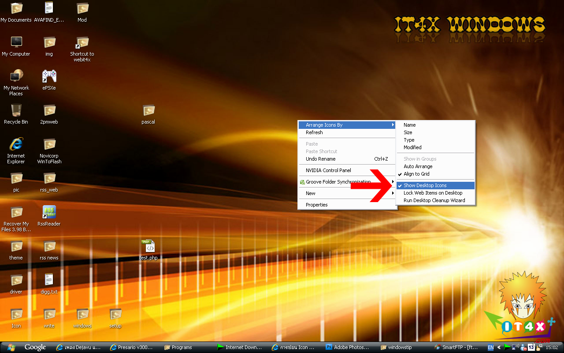Screen dimensions: 564x353
Task: Open My Network Places icon
Action: click(16, 77)
